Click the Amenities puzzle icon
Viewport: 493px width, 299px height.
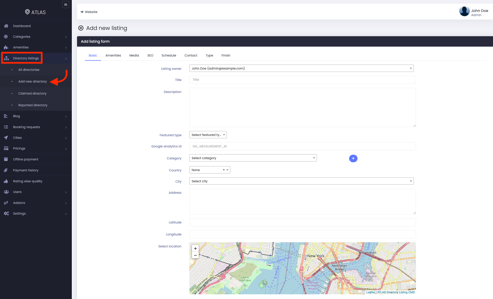pyautogui.click(x=6, y=47)
